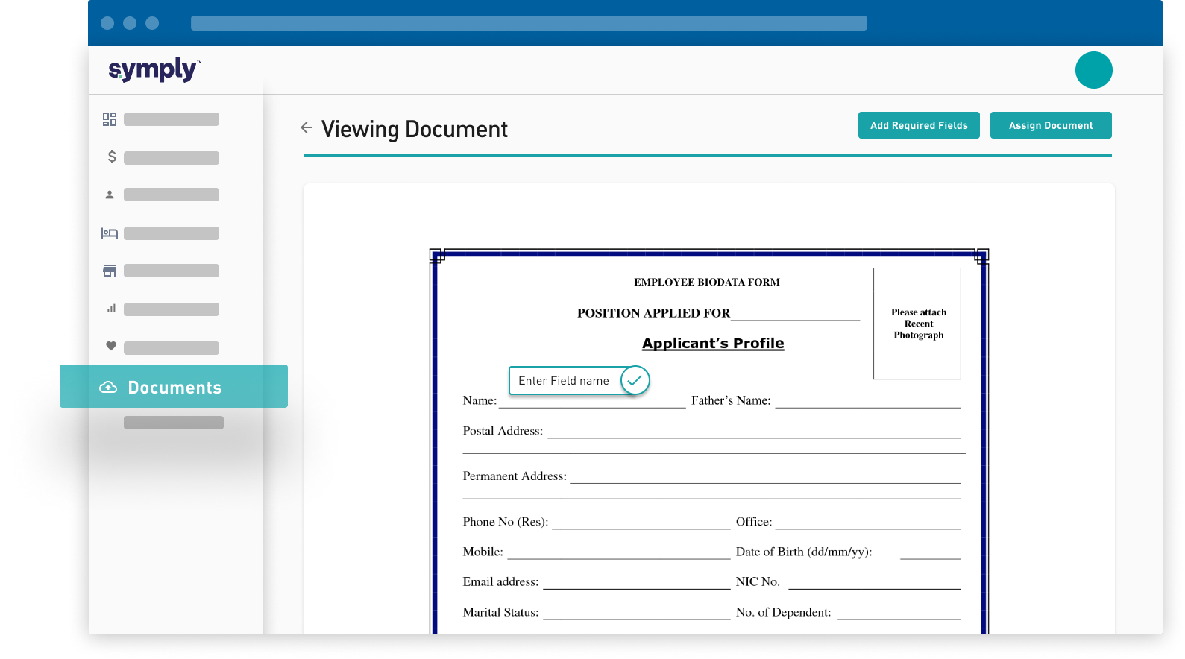The width and height of the screenshot is (1185, 659).
Task: Click the Mobile label in form
Action: tap(483, 552)
